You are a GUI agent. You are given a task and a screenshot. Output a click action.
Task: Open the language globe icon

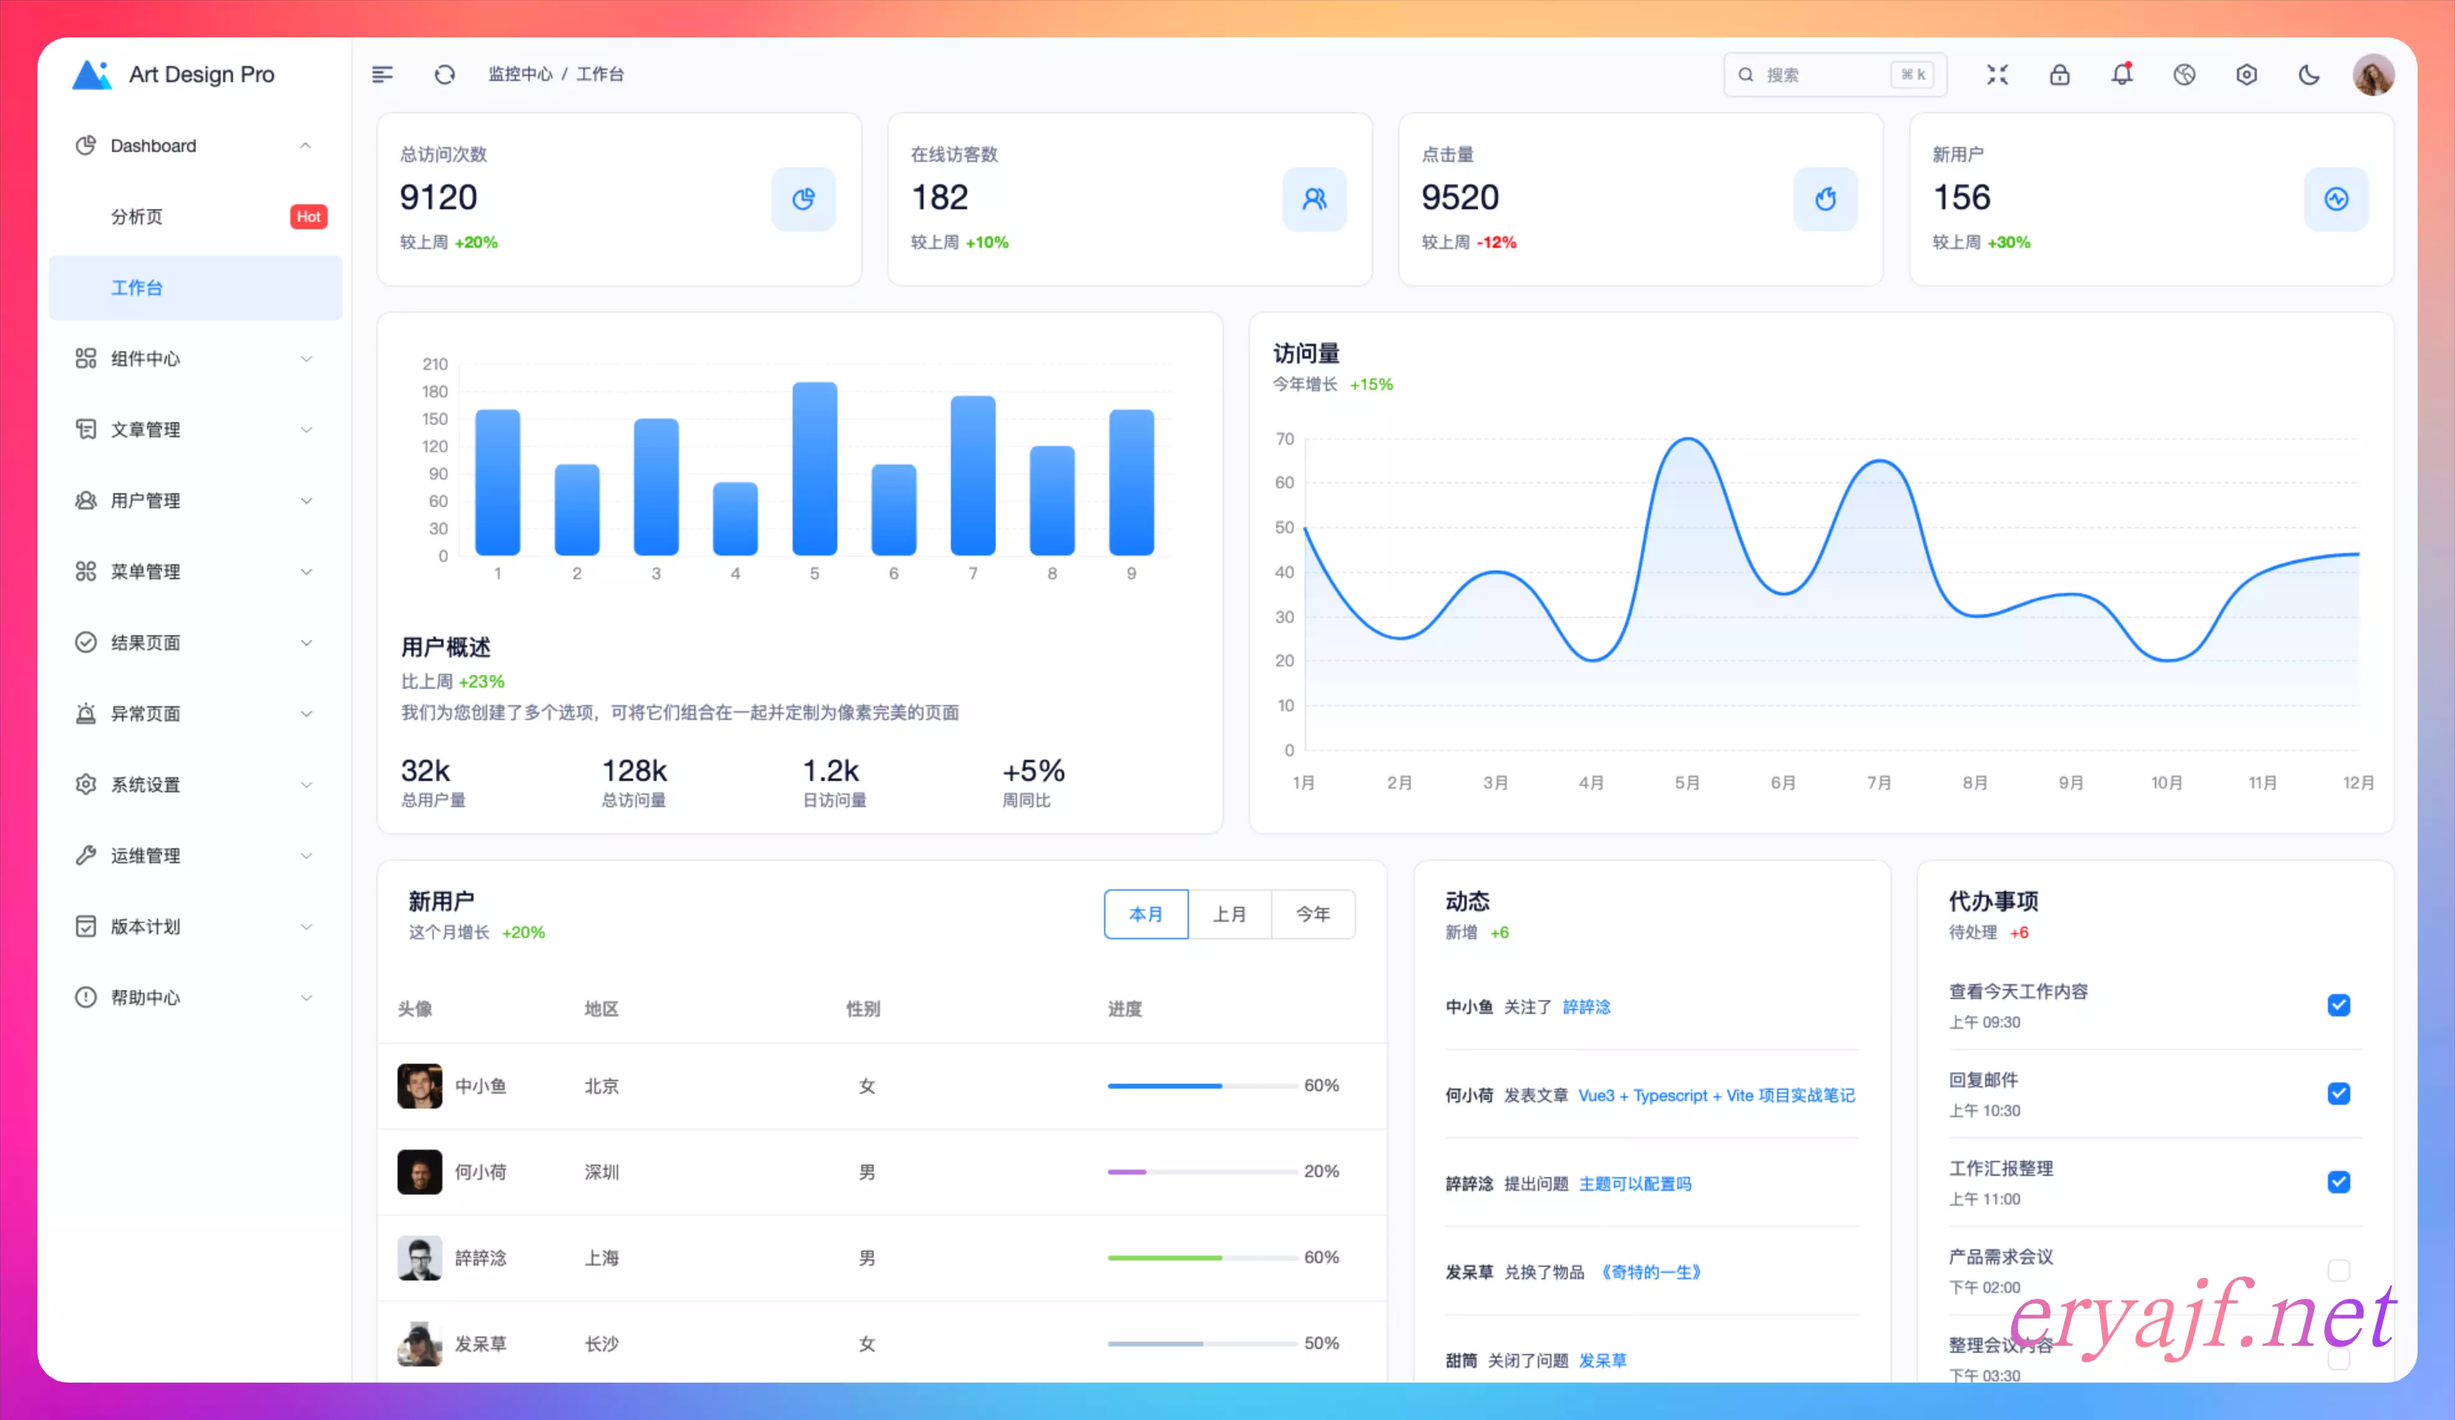coord(2184,75)
